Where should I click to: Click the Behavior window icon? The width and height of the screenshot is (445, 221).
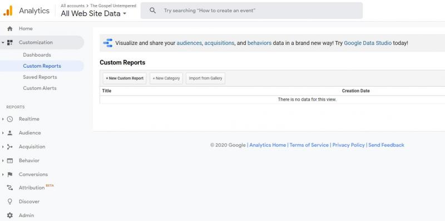point(10,160)
